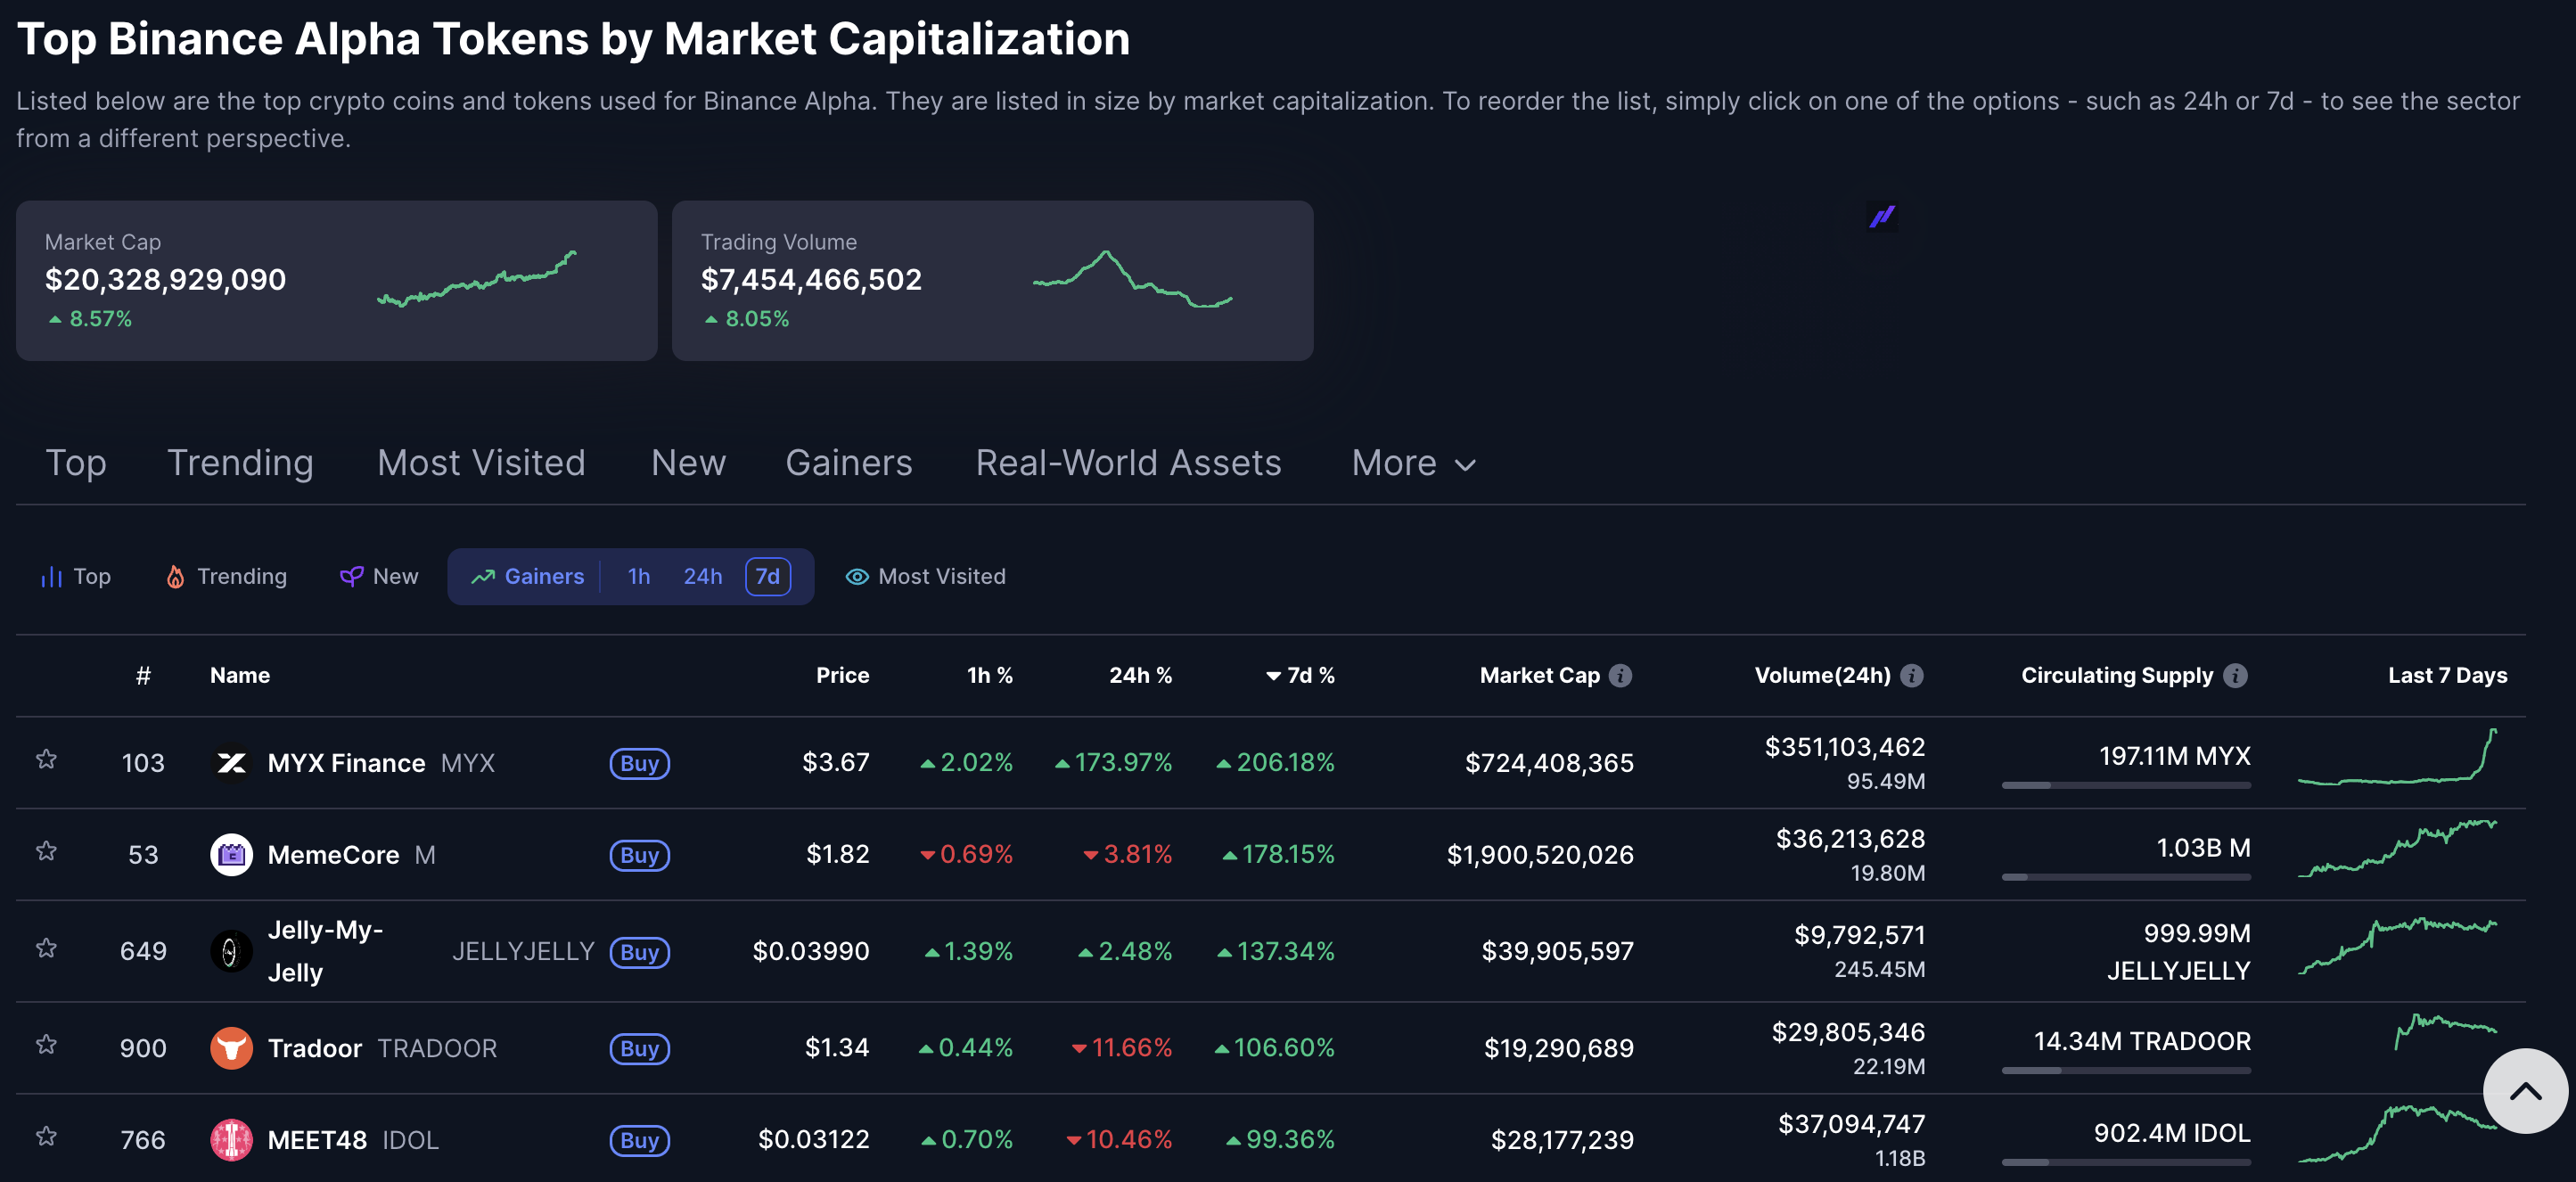This screenshot has height=1182, width=2576.
Task: Click the MEET48 pink logo icon
Action: pyautogui.click(x=231, y=1140)
